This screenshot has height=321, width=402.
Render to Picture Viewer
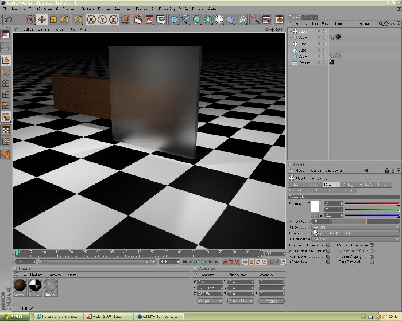pos(149,19)
